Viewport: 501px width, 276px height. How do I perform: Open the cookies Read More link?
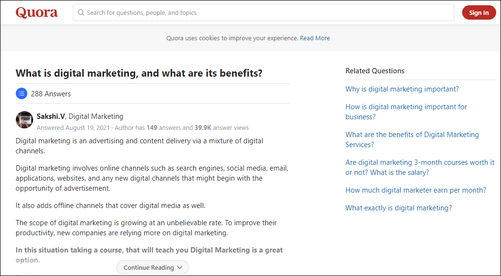(315, 38)
